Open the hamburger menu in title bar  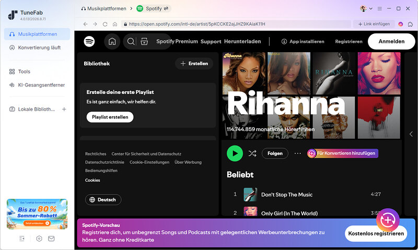(380, 8)
